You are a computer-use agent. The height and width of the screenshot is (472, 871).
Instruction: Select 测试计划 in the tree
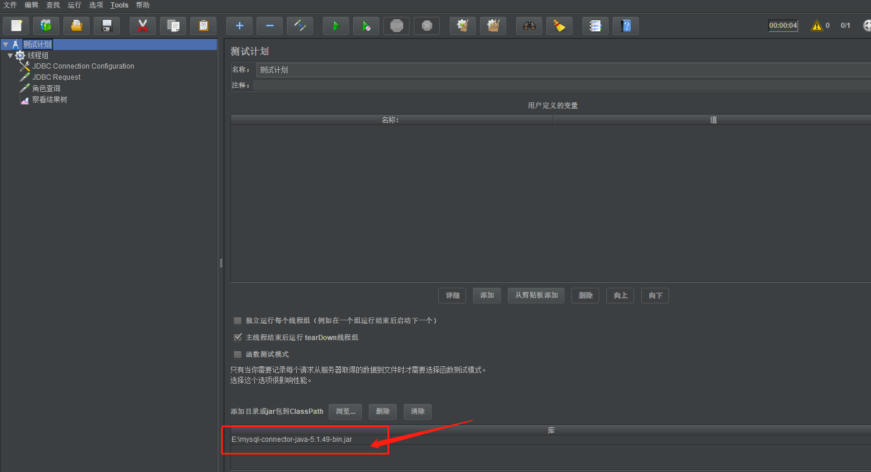coord(38,44)
